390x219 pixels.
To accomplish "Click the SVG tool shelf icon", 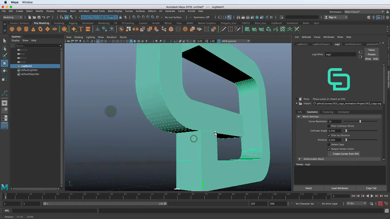I will click(x=88, y=29).
